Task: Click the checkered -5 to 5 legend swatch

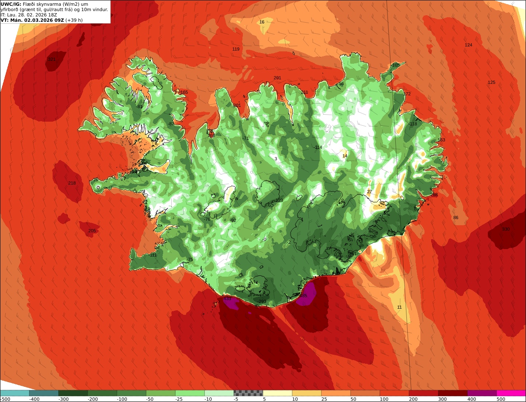Action: (x=248, y=393)
